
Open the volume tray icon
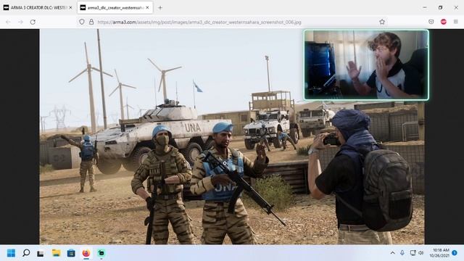pos(421,253)
